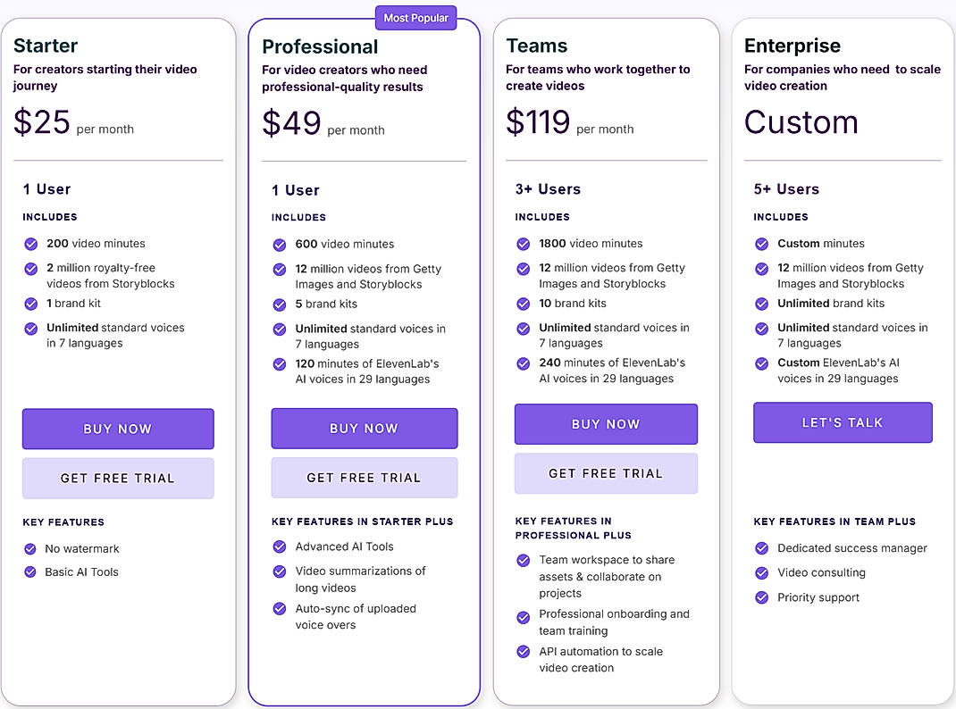Click the checkmark beside No watermark feature
The height and width of the screenshot is (709, 956).
[x=31, y=548]
